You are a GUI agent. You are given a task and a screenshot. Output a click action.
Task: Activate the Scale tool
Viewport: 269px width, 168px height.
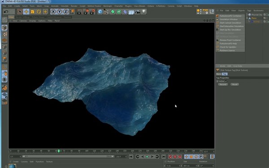pyautogui.click(x=32, y=12)
